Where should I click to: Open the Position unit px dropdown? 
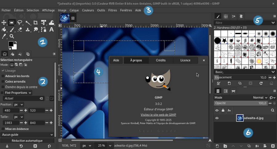(x=18, y=104)
